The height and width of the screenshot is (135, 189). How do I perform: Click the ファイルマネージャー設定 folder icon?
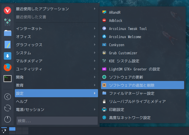[104, 93]
